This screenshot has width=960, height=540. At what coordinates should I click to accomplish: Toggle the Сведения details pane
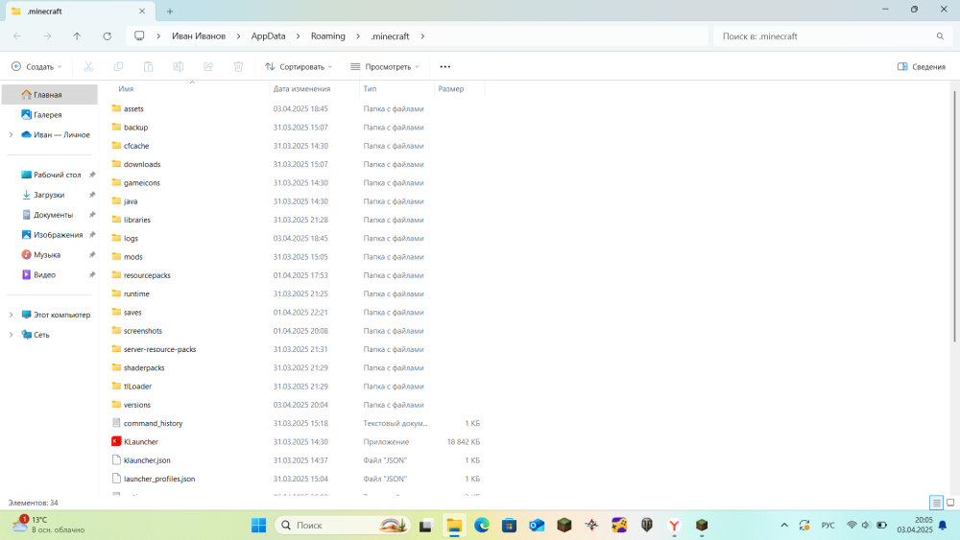(922, 66)
